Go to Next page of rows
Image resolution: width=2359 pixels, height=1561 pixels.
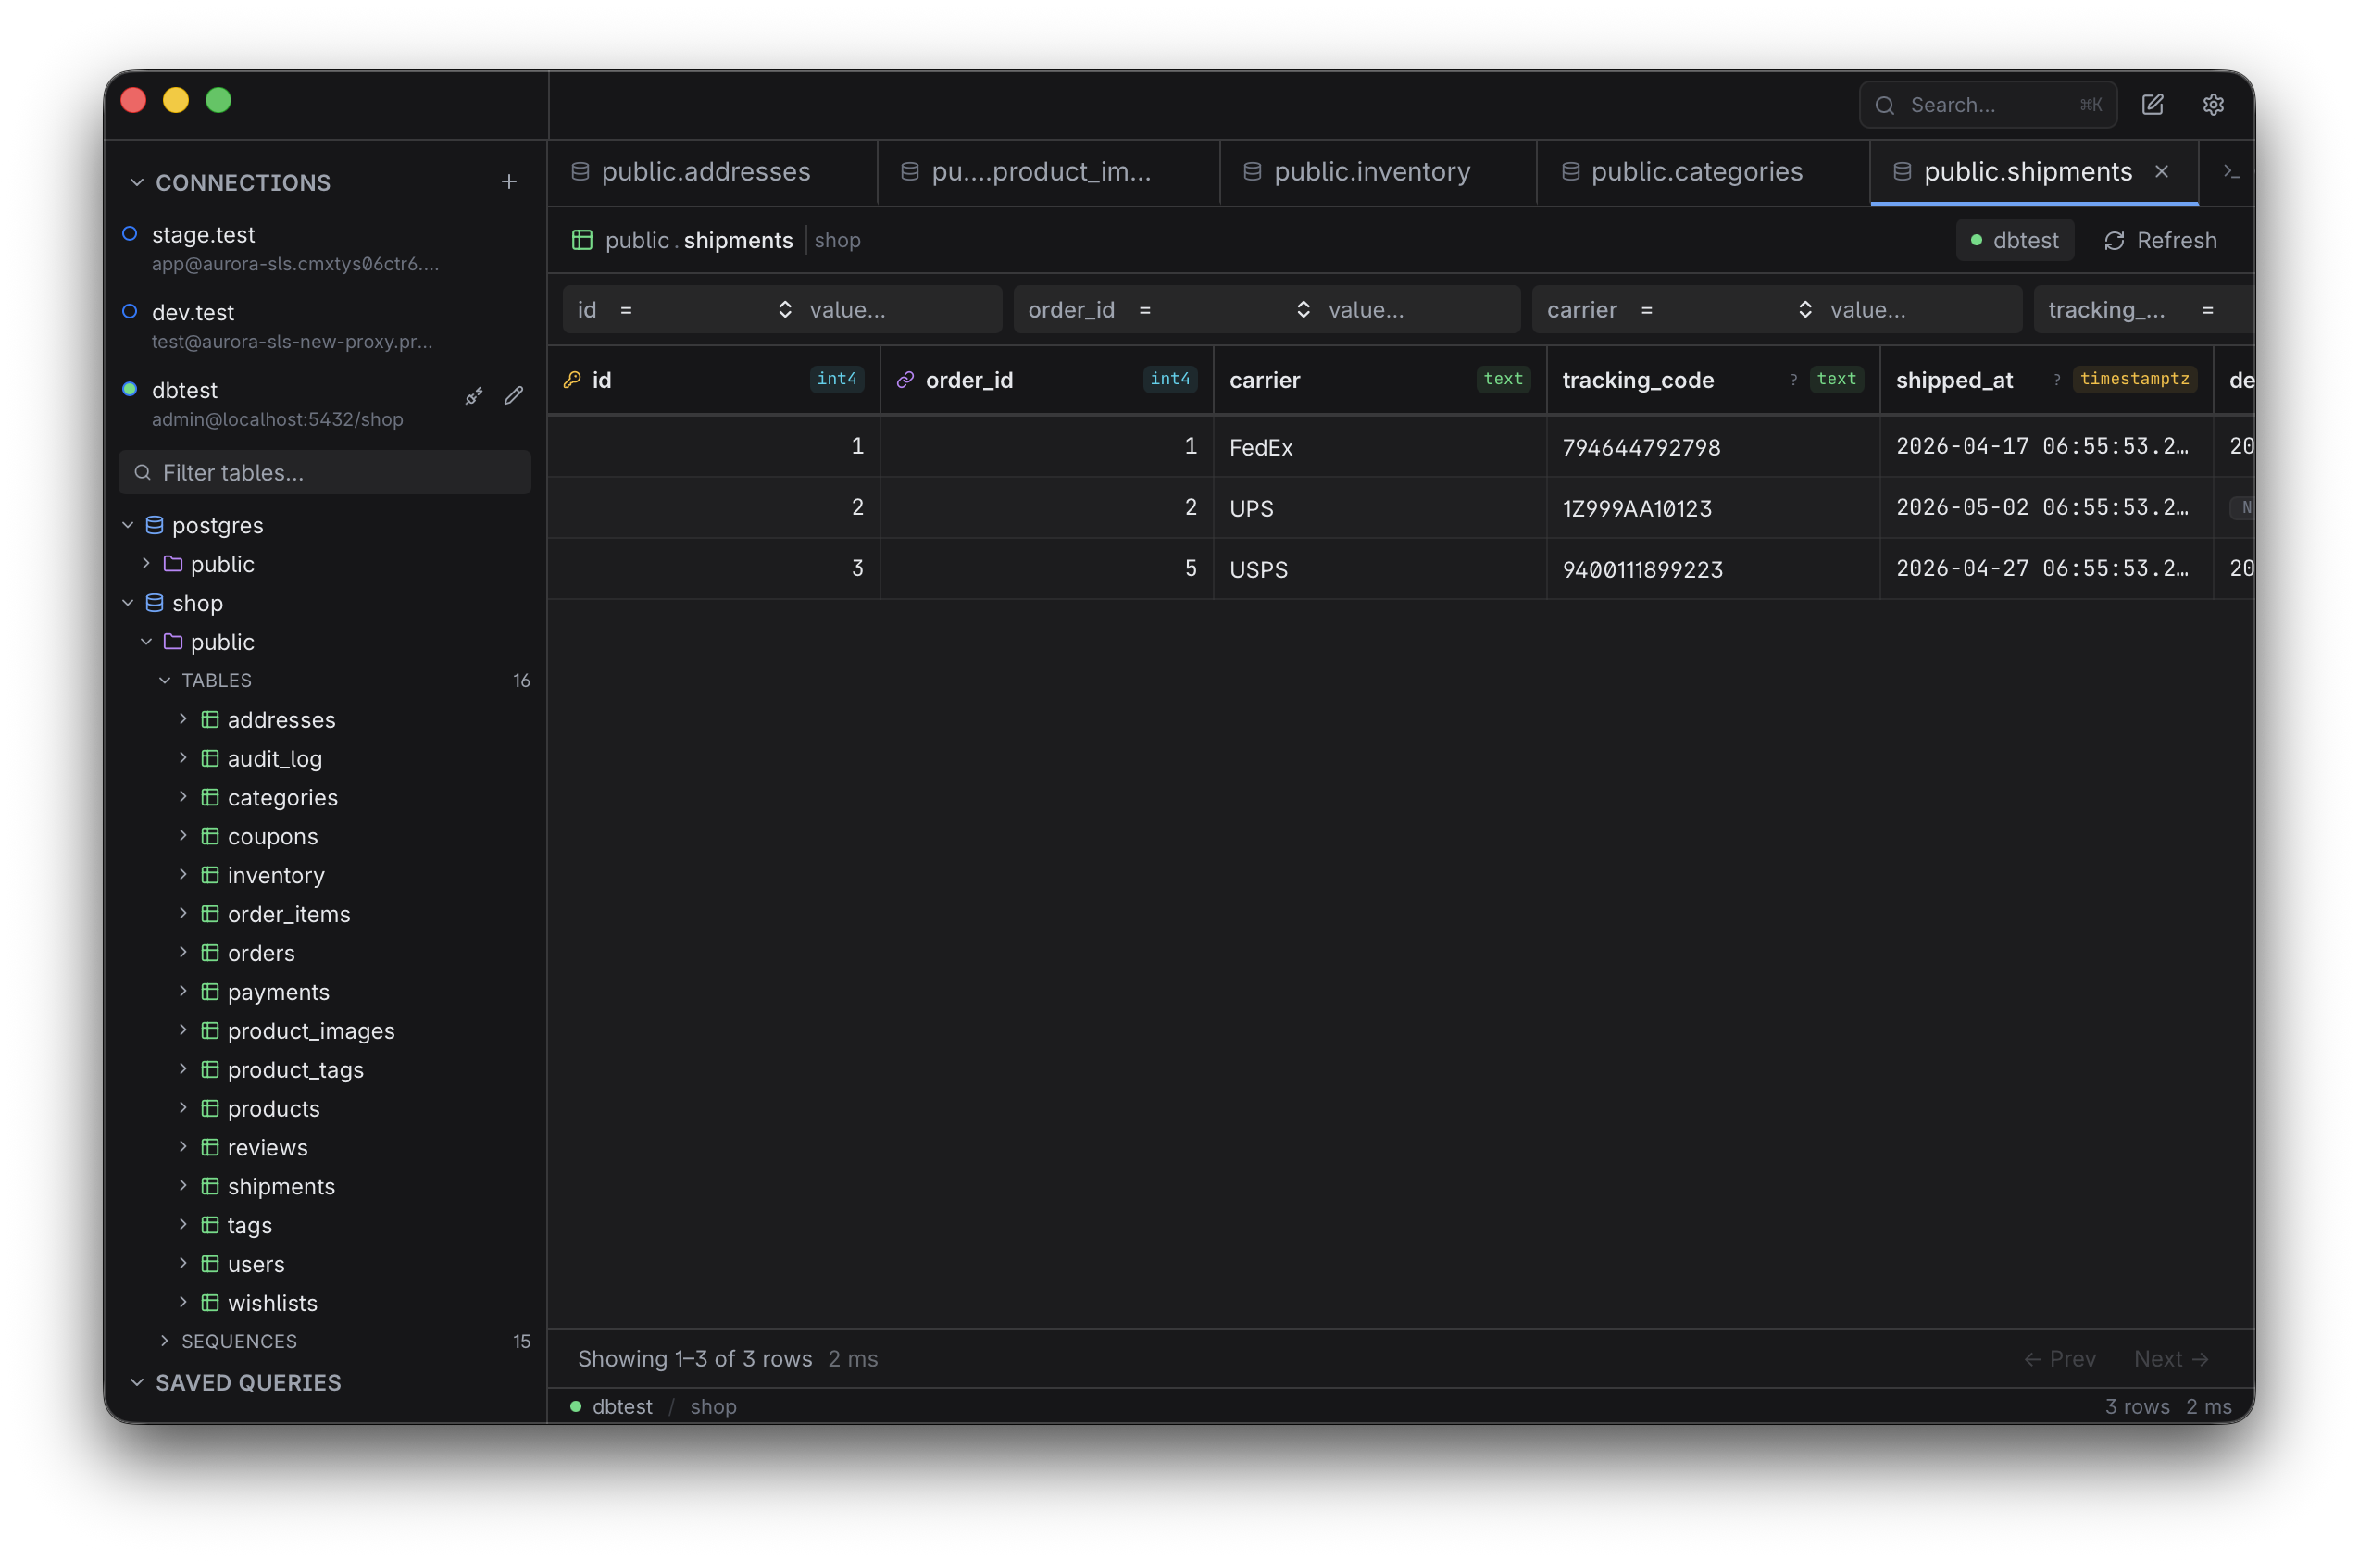(2171, 1360)
